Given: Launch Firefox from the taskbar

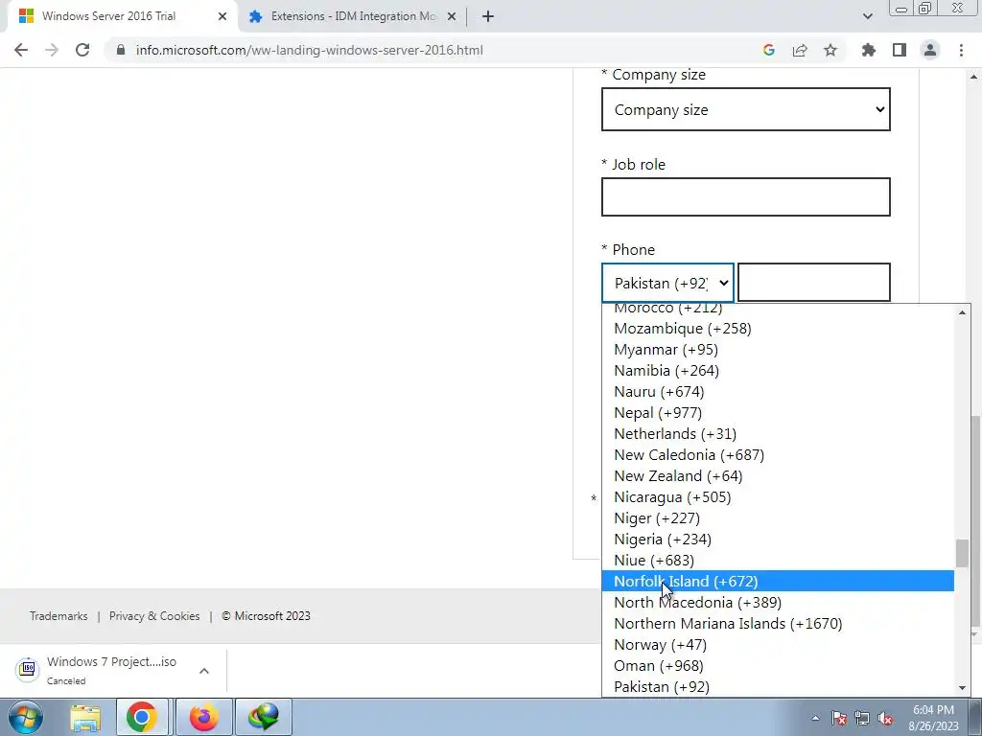Looking at the screenshot, I should click(203, 717).
